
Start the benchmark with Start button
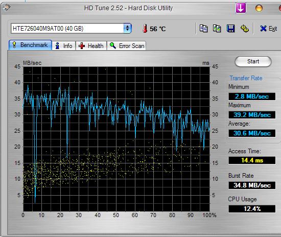253,61
